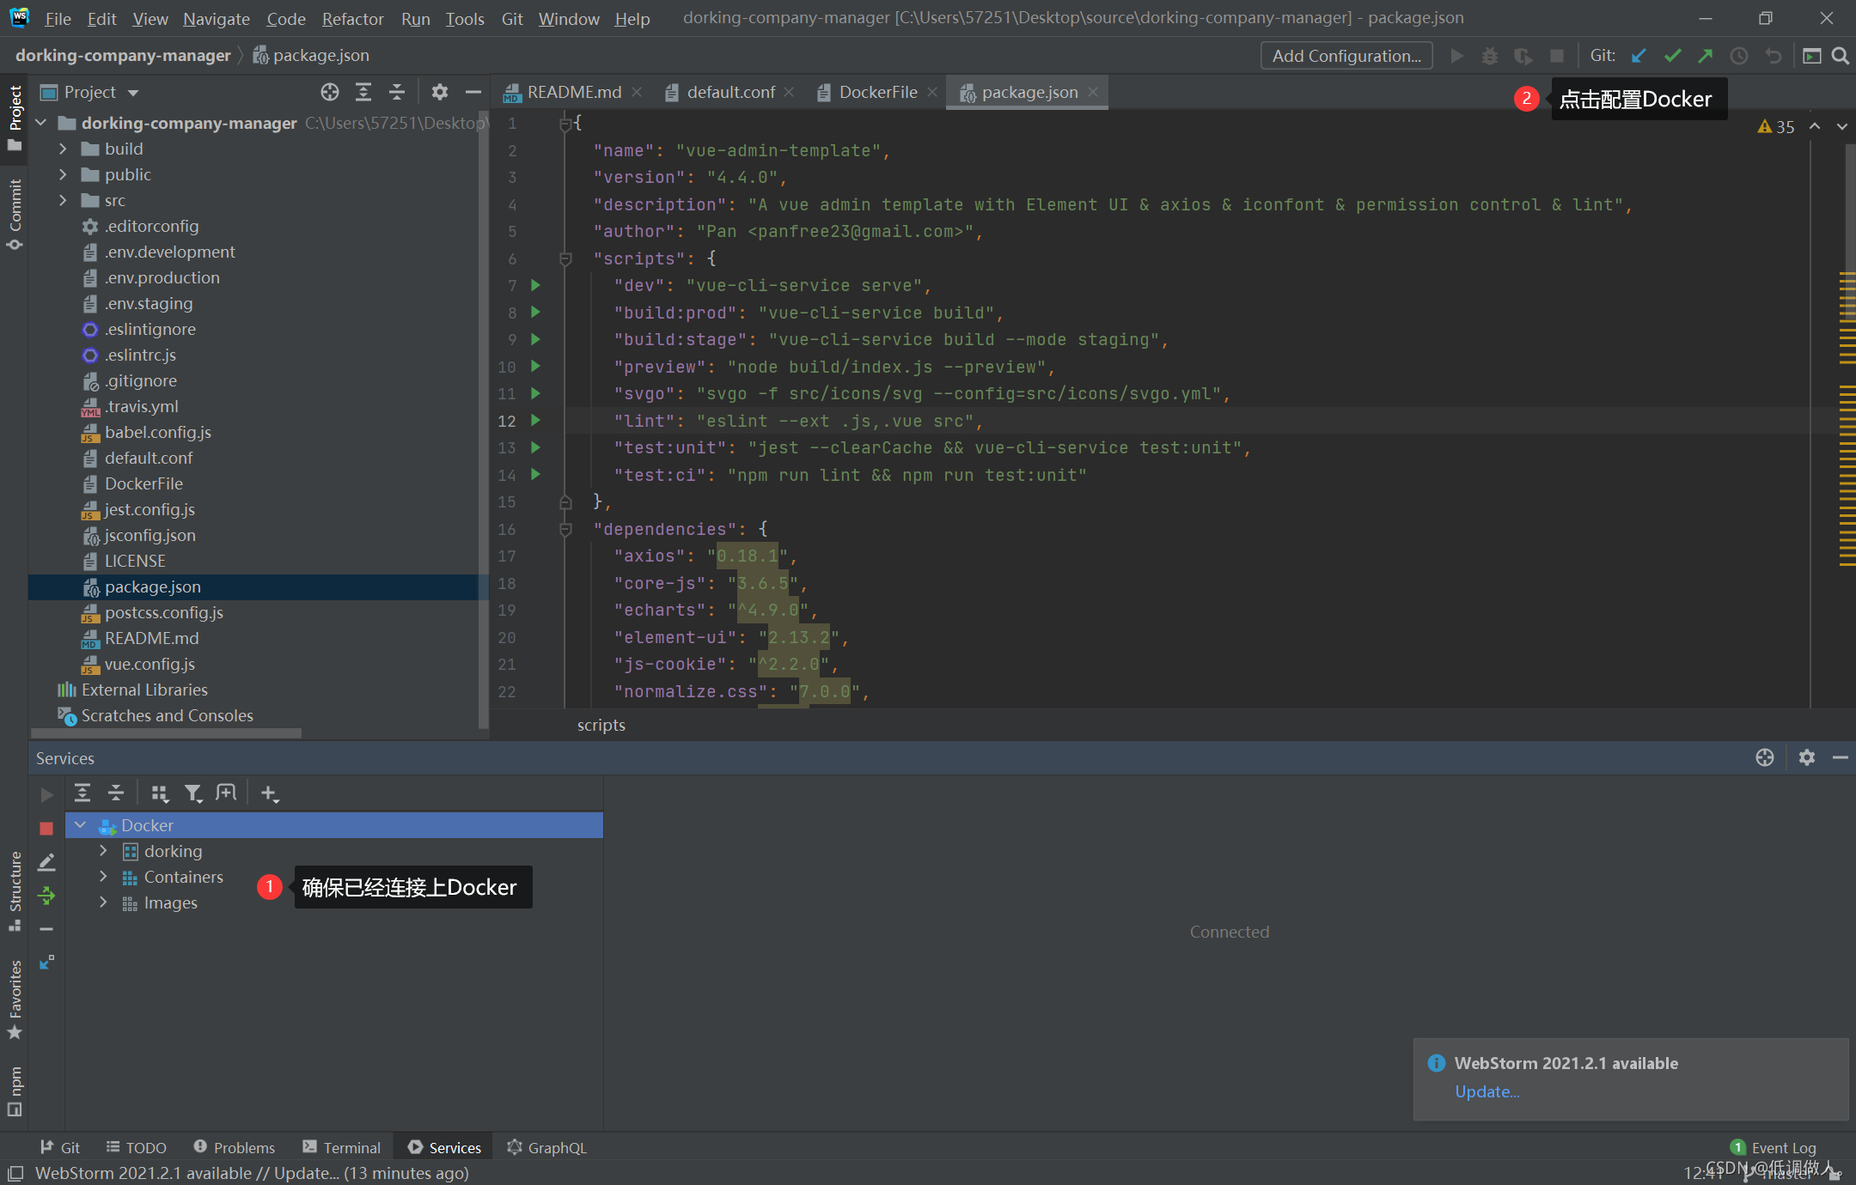Click Services open in new tab icon
1856x1185 pixels.
(x=226, y=793)
